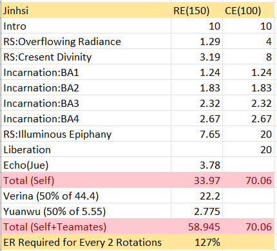The height and width of the screenshot is (251, 277).
Task: Click the 127% value cell
Action: click(x=197, y=242)
